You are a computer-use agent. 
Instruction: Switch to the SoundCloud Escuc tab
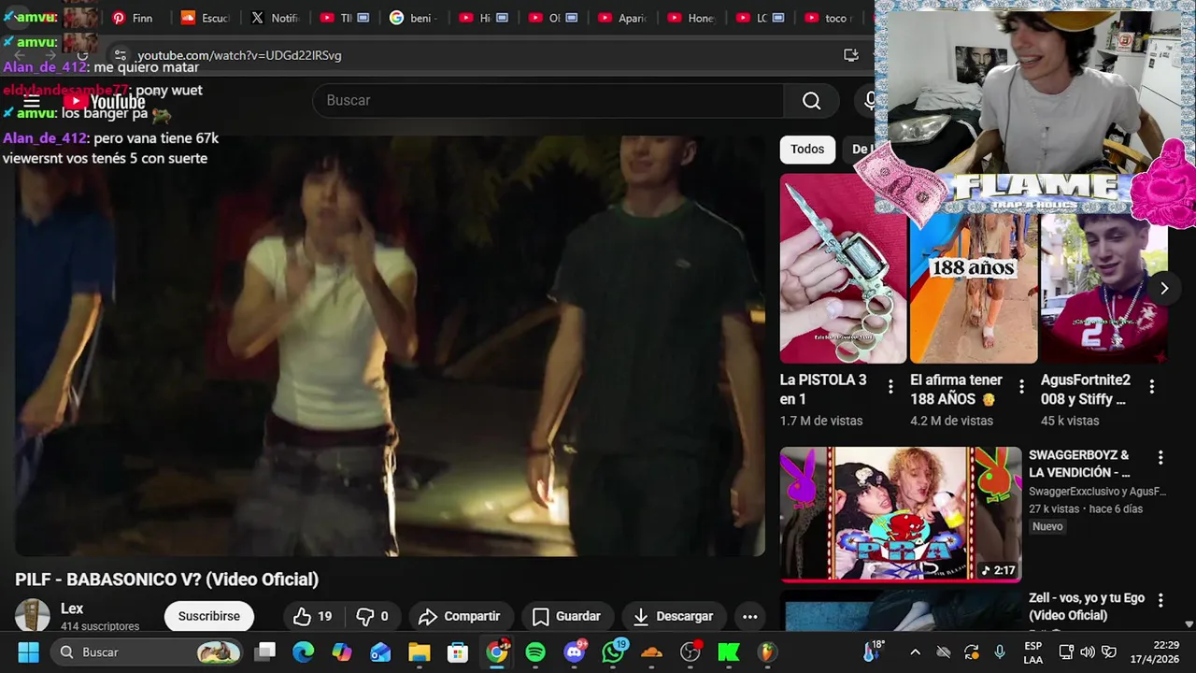point(204,18)
